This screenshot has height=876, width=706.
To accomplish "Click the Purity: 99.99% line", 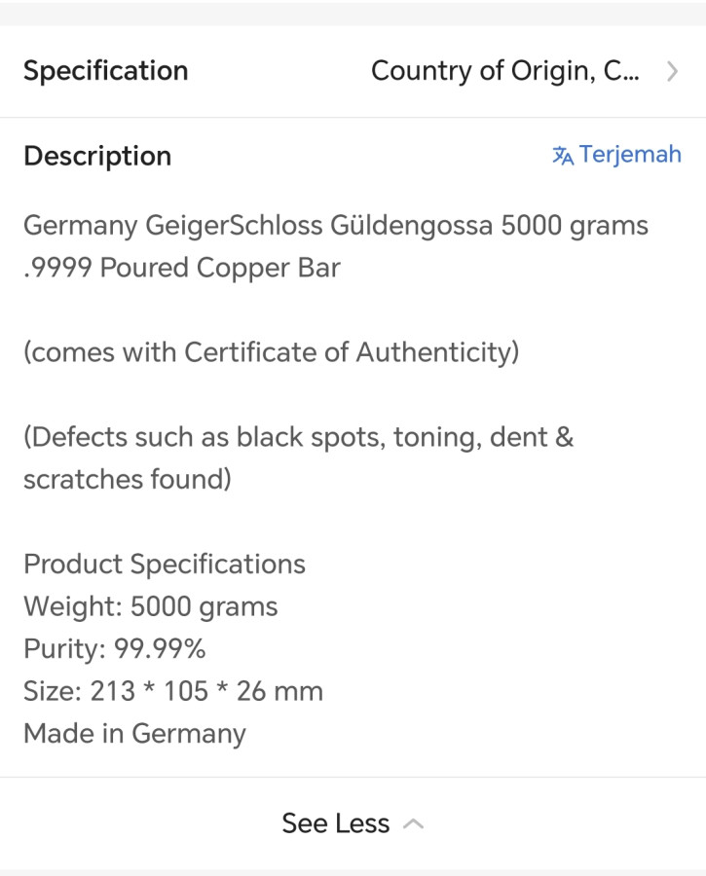I will click(x=115, y=648).
